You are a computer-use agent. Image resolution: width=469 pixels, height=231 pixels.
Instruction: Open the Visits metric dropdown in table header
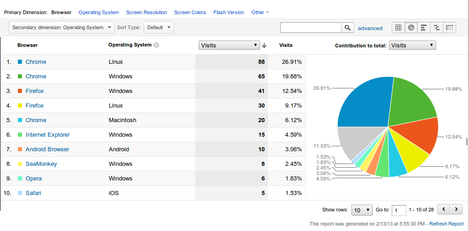click(x=229, y=45)
